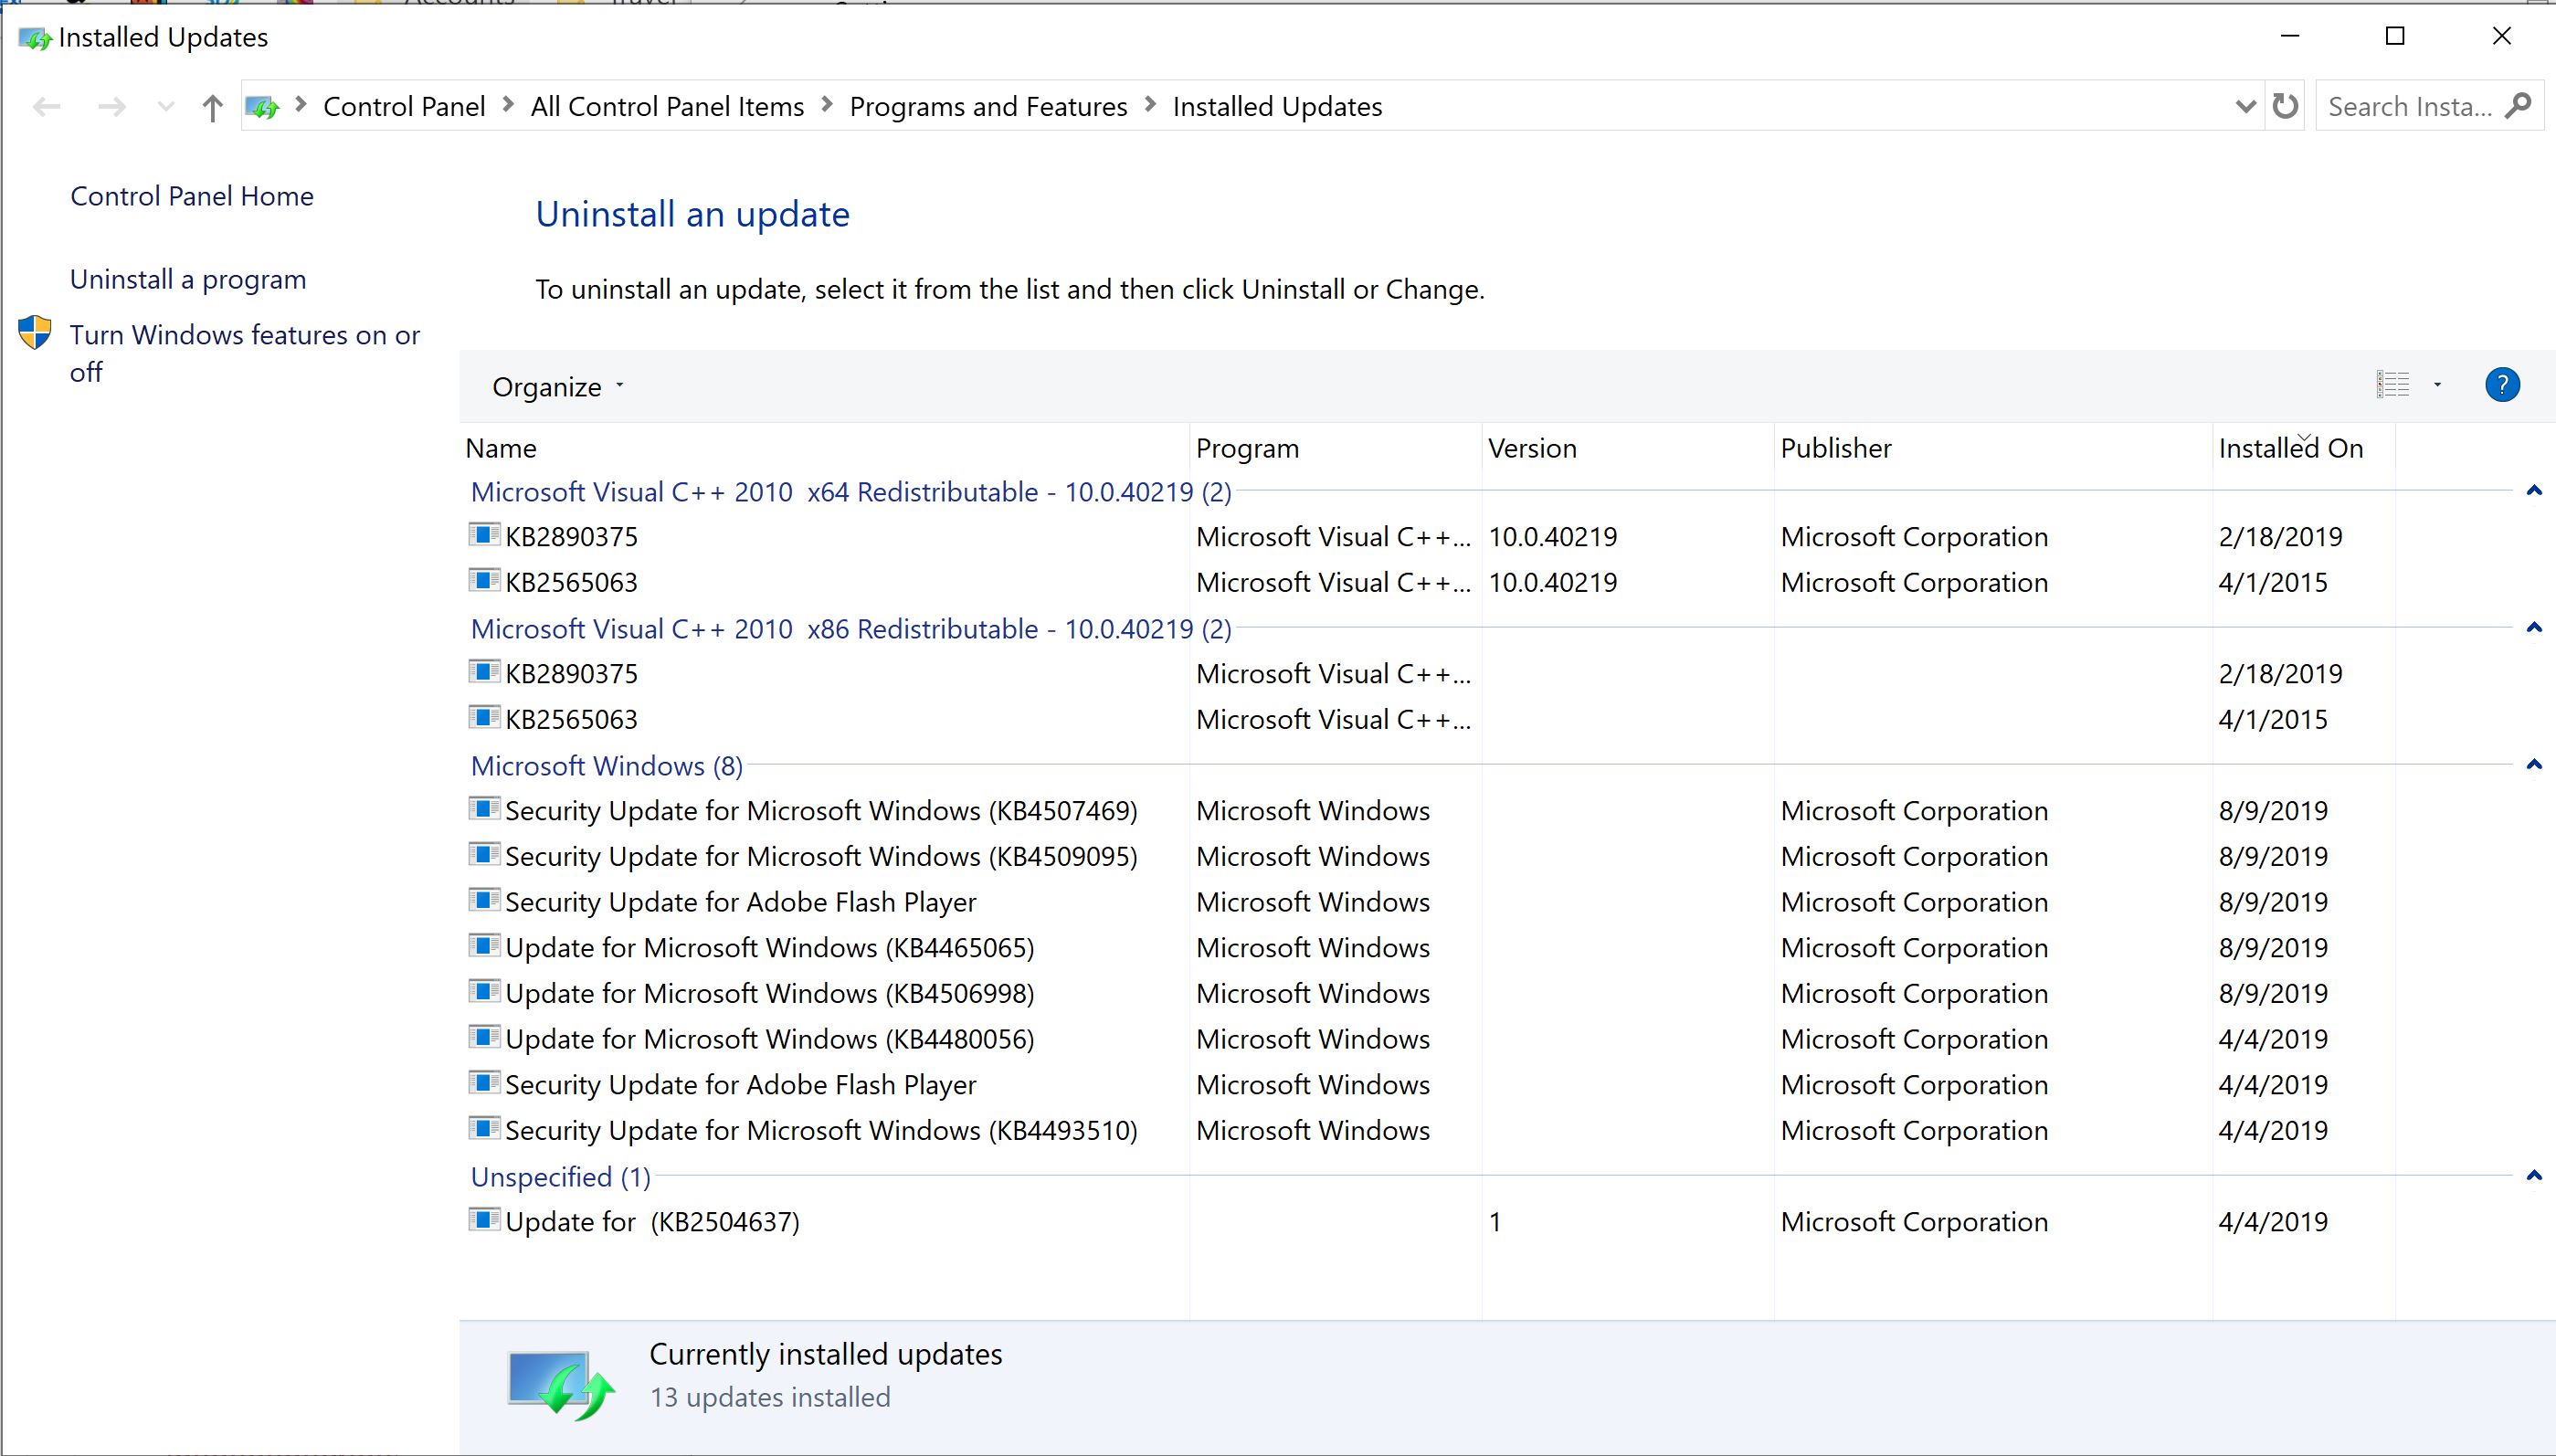Click the Search Installed Updates field
This screenshot has width=2556, height=1456.
tap(2408, 107)
